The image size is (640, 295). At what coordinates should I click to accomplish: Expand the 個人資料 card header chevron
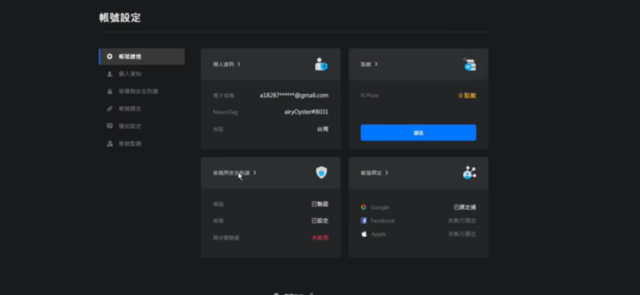tap(239, 64)
